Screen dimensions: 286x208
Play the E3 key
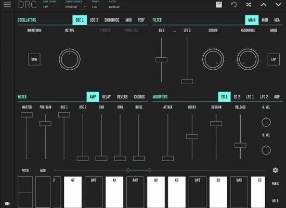258,192
